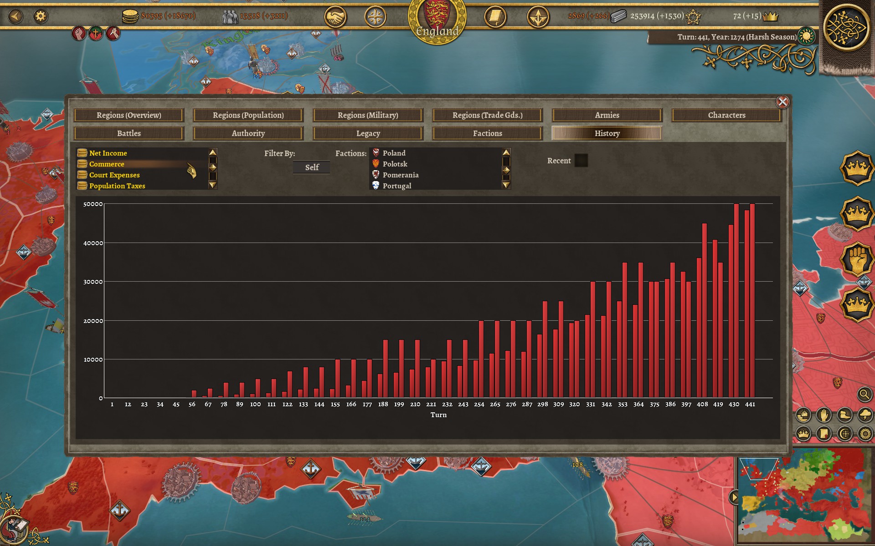Click the harsh season sun icon
875x546 pixels.
coord(806,36)
